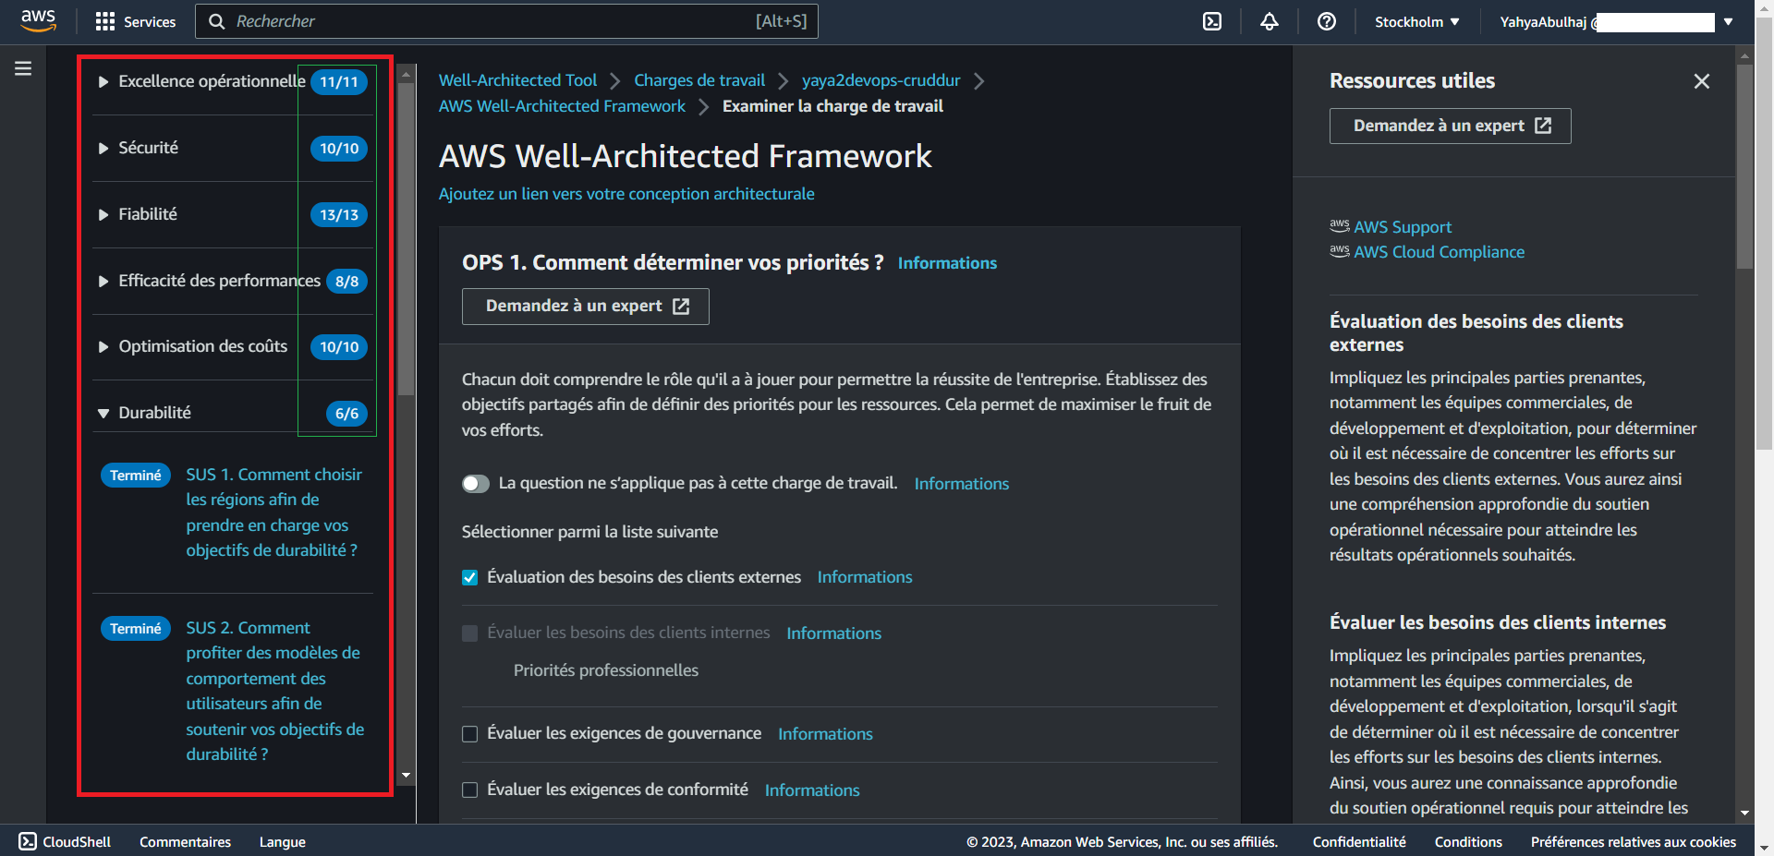Open Informations for exigences de gouvernance
The height and width of the screenshot is (856, 1774).
tap(825, 734)
